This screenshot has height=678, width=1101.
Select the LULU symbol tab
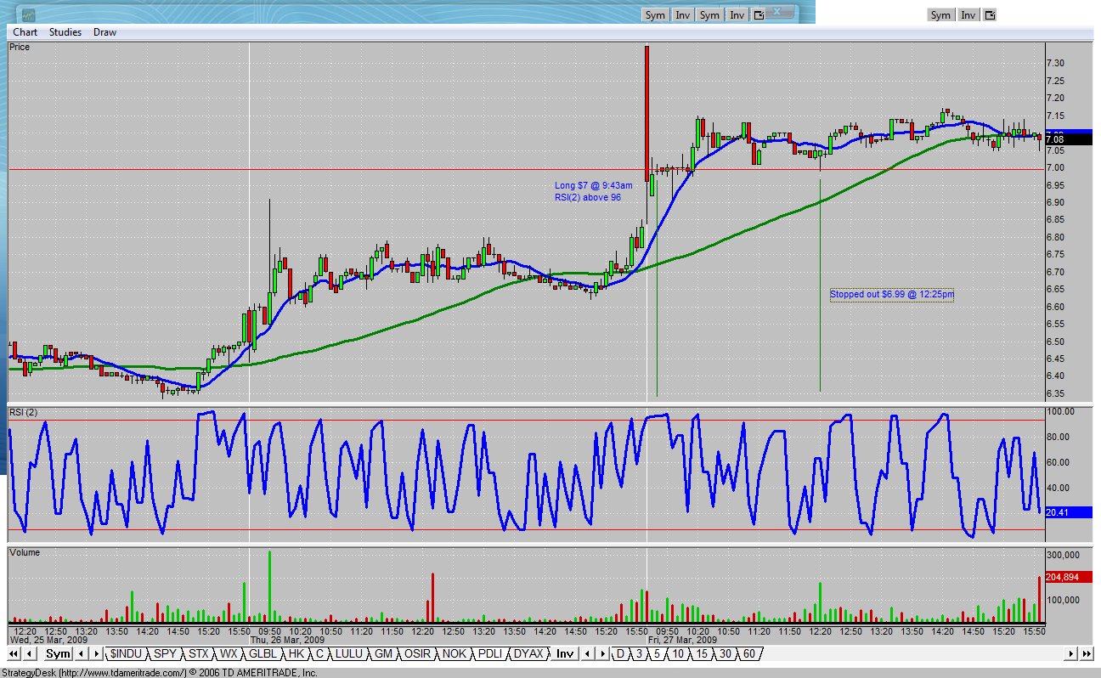click(351, 654)
